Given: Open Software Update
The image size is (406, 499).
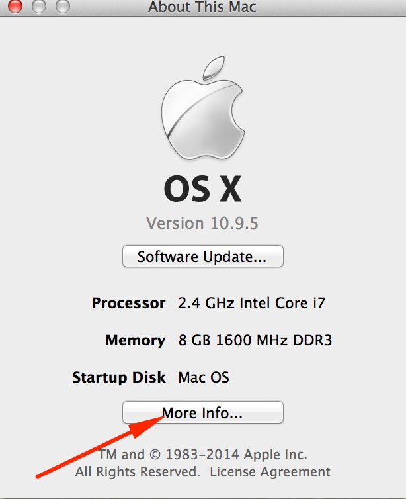Looking at the screenshot, I should point(202,257).
